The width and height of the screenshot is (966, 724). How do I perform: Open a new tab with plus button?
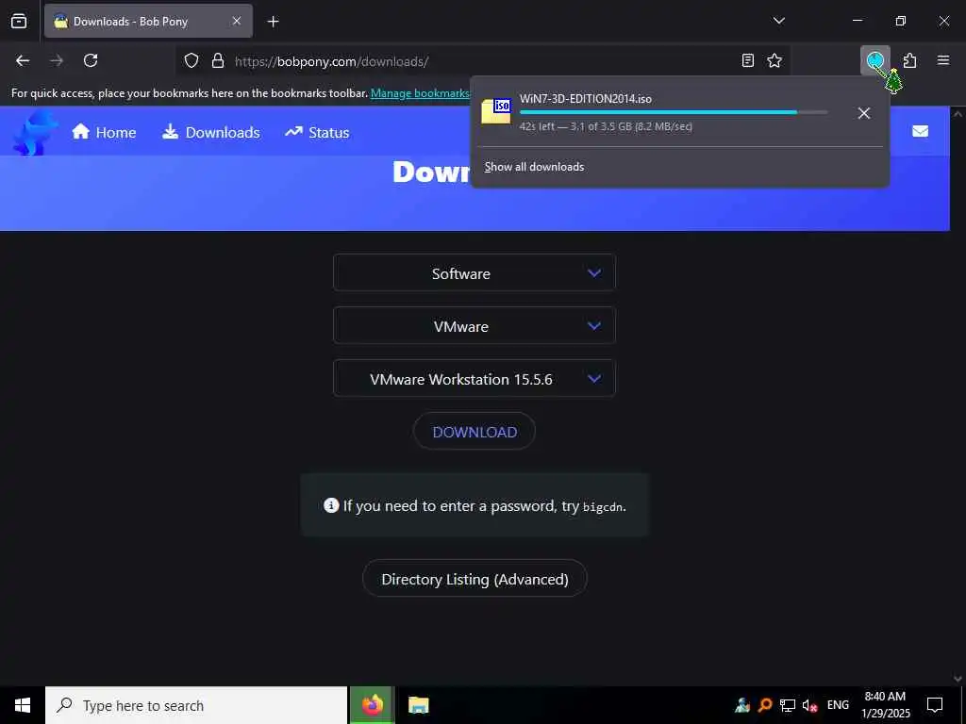[273, 22]
